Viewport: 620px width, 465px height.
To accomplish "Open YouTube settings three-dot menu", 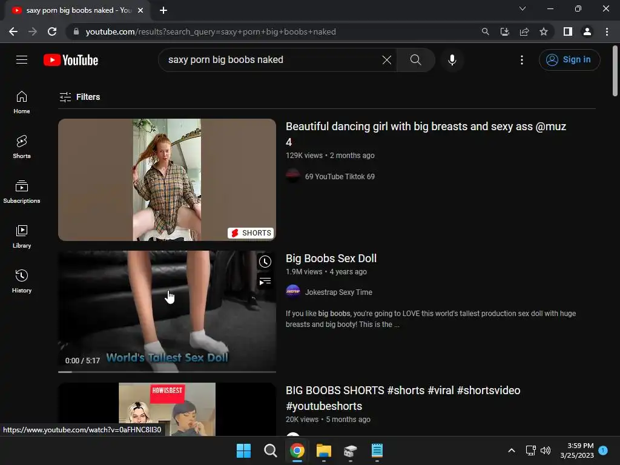I will (x=522, y=60).
